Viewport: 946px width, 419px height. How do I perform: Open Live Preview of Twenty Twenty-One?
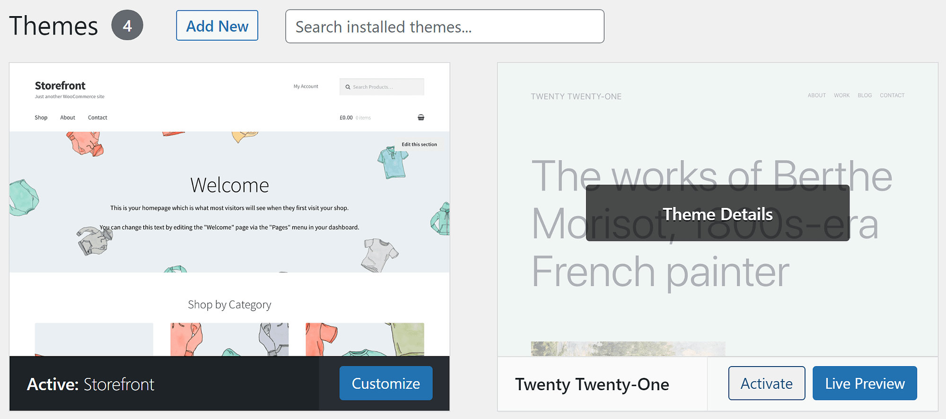[x=865, y=383]
